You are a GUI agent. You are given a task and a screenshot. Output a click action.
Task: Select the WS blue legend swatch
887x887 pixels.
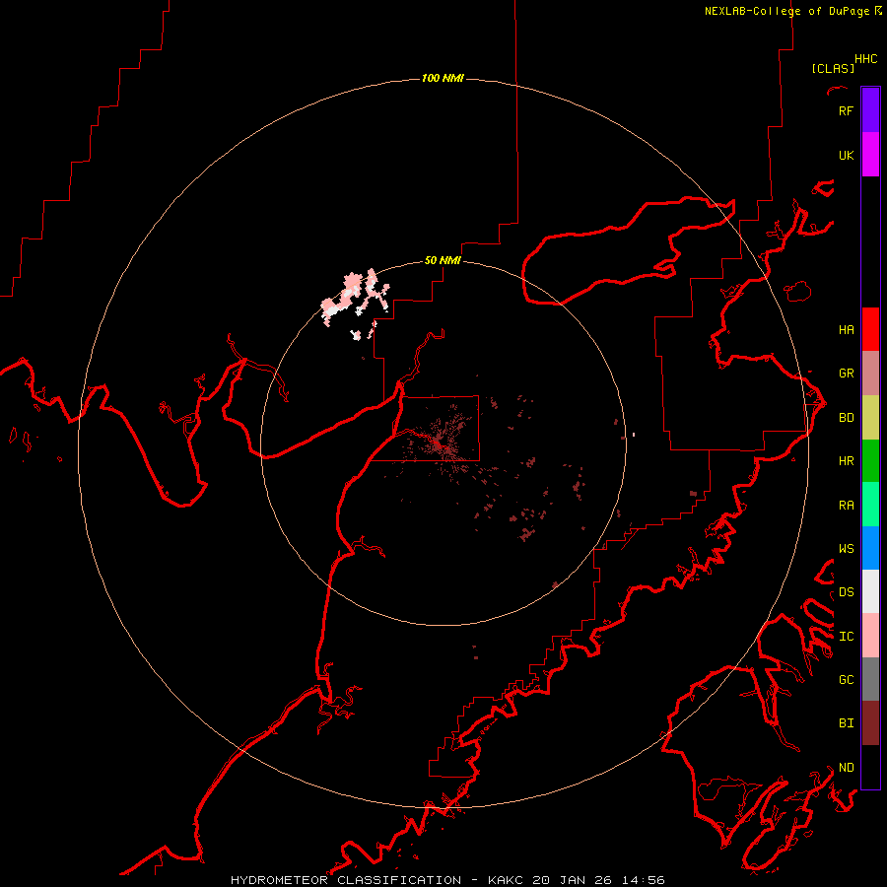[x=870, y=548]
